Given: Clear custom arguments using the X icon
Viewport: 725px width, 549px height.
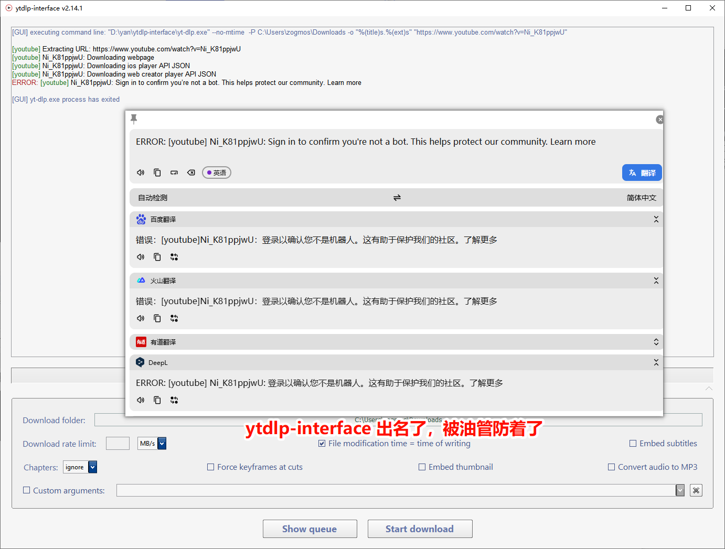Looking at the screenshot, I should [696, 490].
